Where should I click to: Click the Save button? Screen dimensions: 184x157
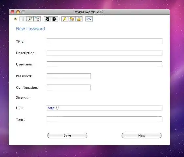[x=67, y=135]
